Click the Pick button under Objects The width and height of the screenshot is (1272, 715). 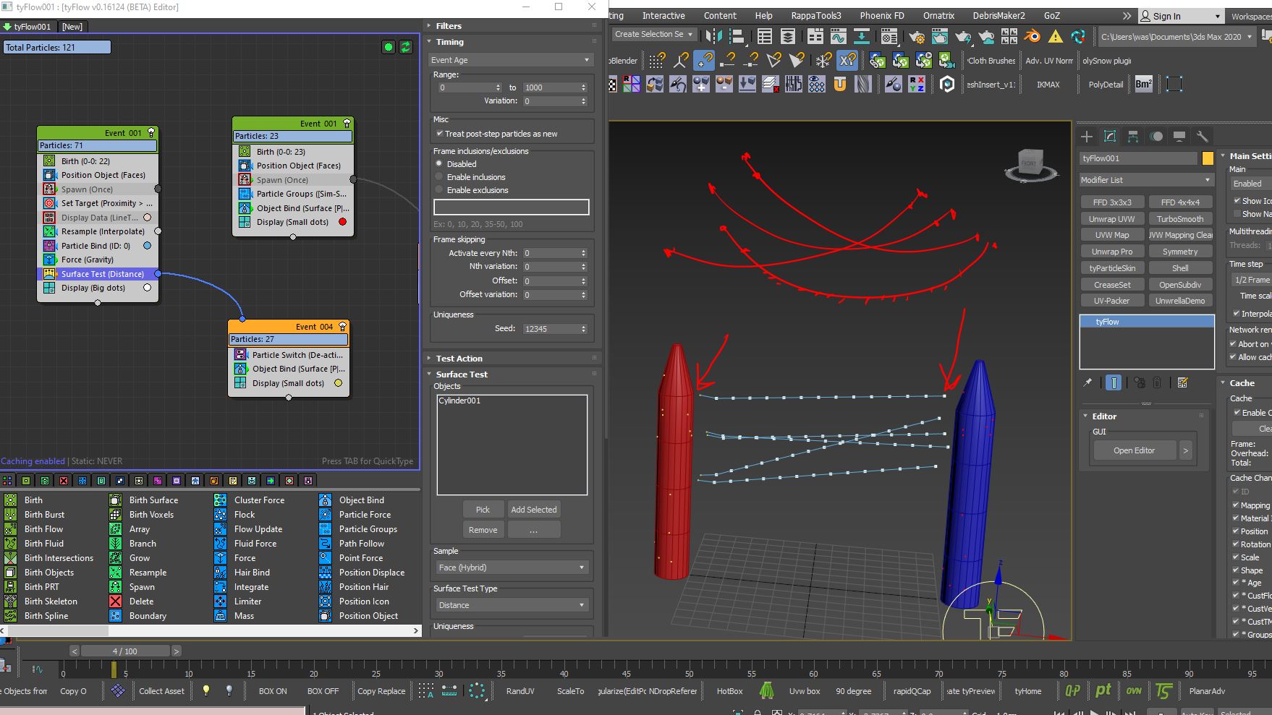(x=483, y=510)
